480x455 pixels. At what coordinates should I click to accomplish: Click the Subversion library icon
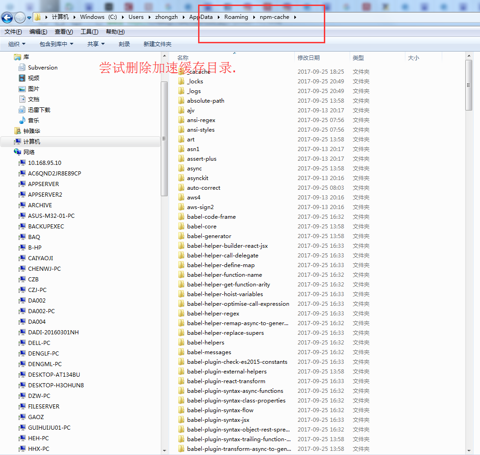(22, 67)
